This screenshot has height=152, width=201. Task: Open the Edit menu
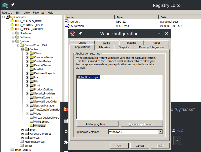(18, 13)
